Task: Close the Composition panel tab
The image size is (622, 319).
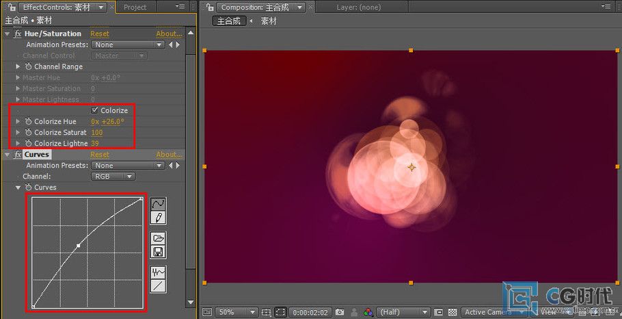Action: [310, 7]
